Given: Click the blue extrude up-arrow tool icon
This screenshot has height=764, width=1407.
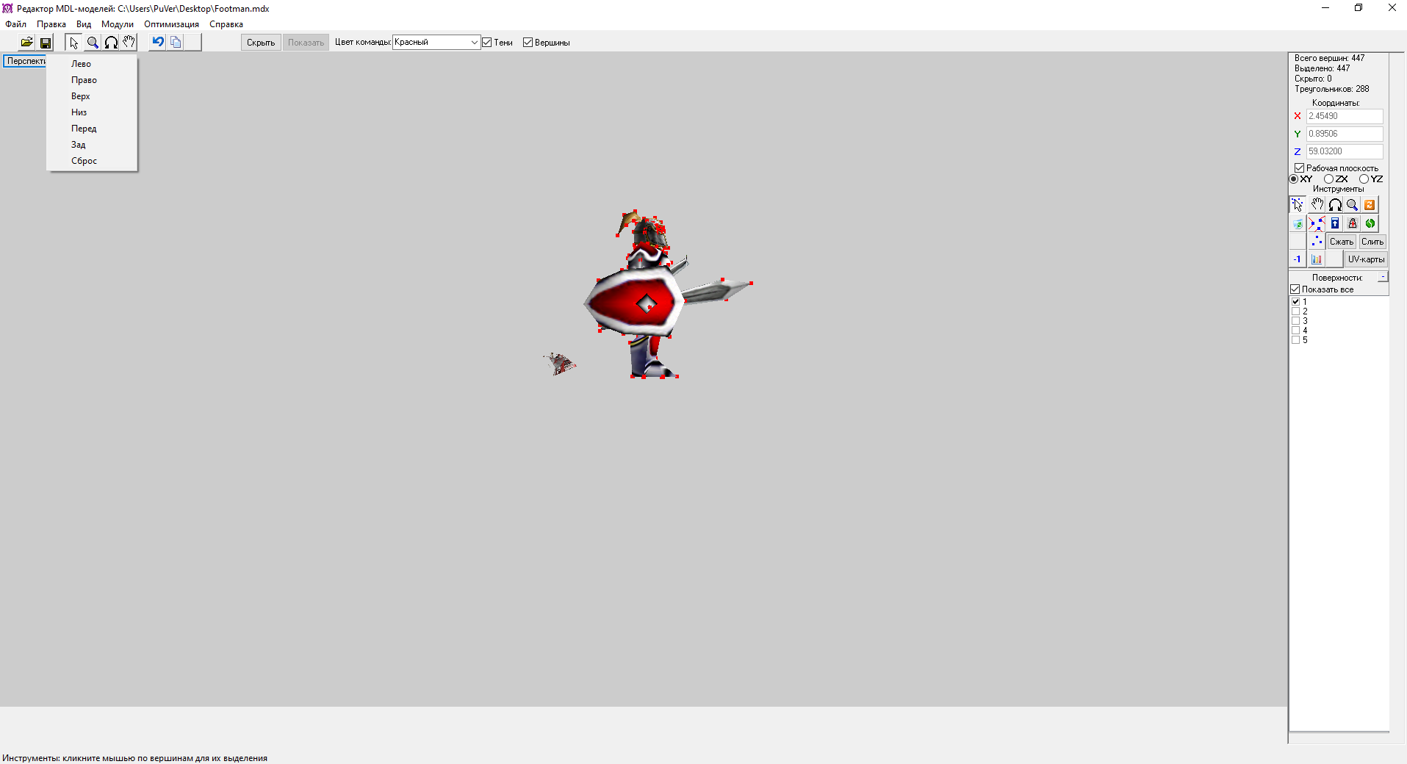Looking at the screenshot, I should pos(1335,223).
